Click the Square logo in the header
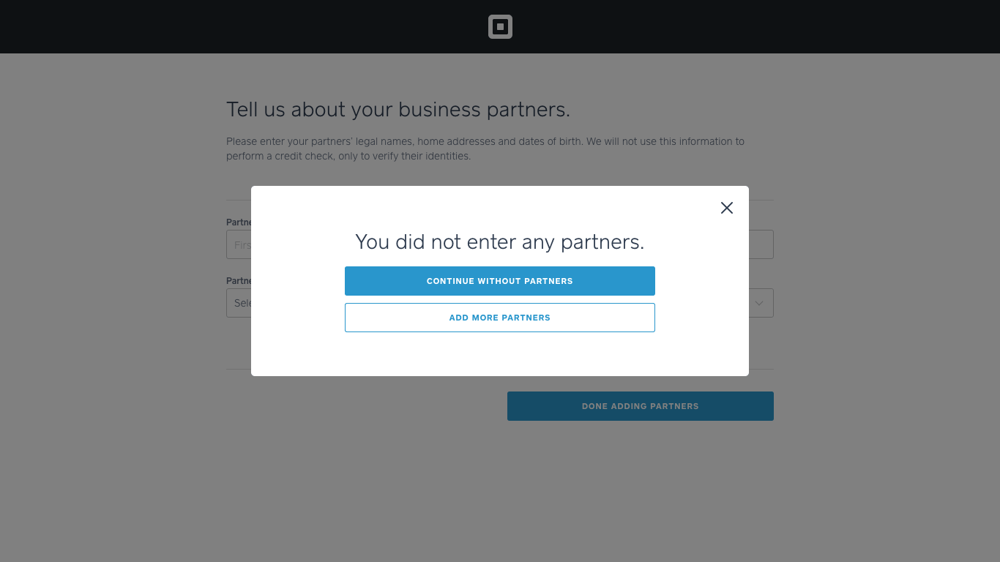The height and width of the screenshot is (562, 1000). [500, 27]
